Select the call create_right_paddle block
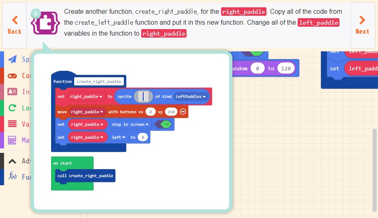The width and height of the screenshot is (378, 218). [85, 176]
